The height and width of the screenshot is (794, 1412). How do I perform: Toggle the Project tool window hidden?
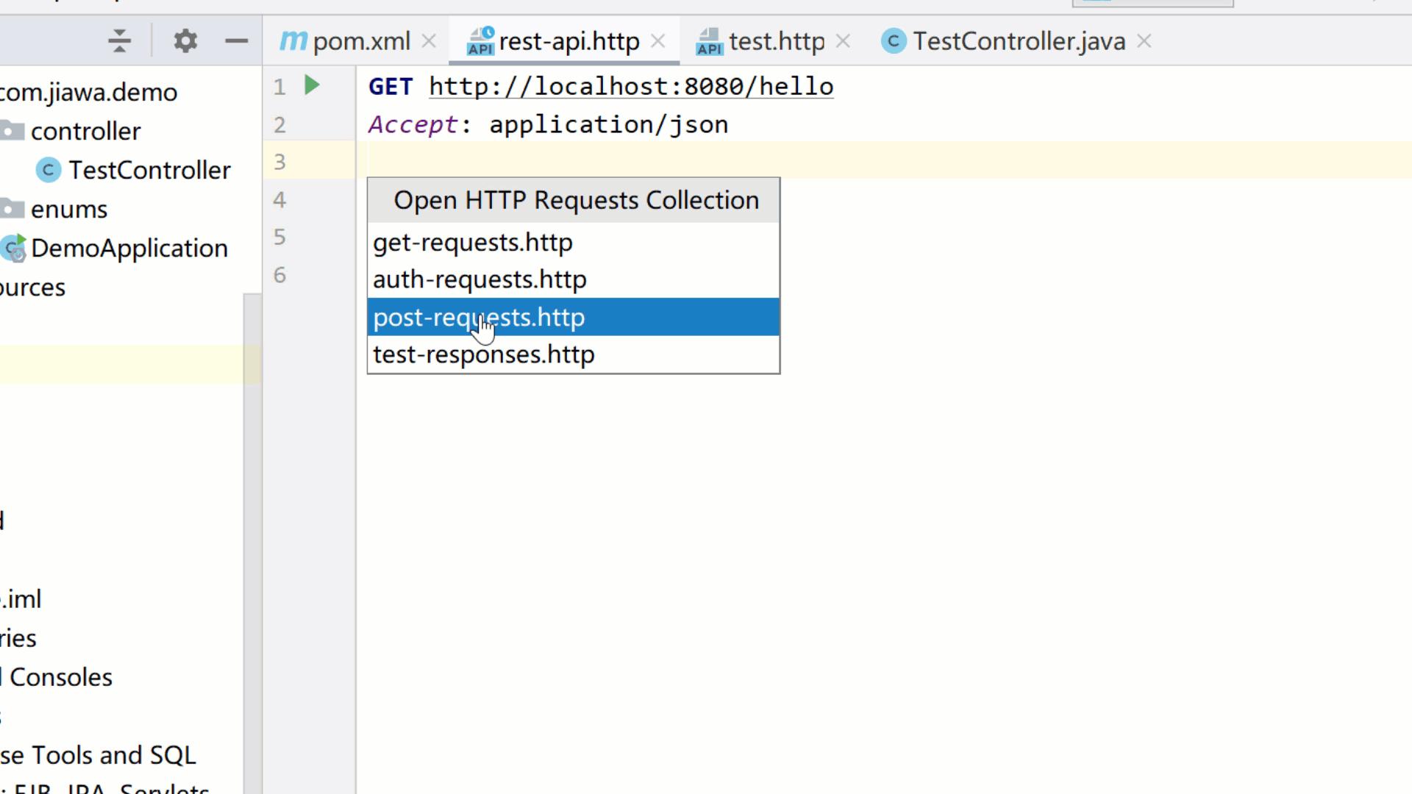pos(236,40)
